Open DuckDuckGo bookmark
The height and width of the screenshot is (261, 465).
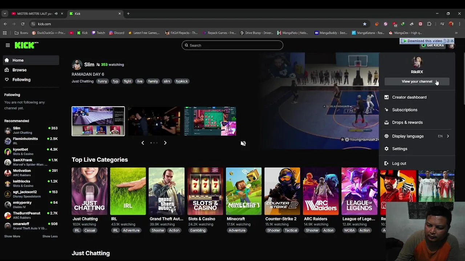pos(49,33)
